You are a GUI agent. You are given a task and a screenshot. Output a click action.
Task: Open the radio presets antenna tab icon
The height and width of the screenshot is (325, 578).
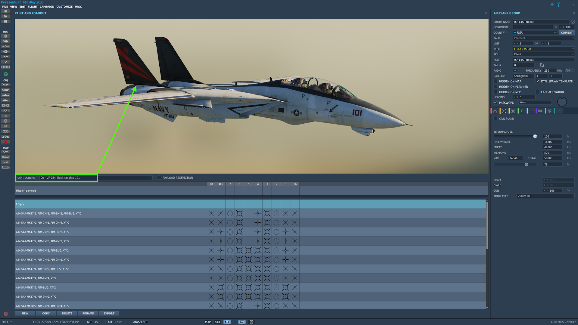coord(549,111)
